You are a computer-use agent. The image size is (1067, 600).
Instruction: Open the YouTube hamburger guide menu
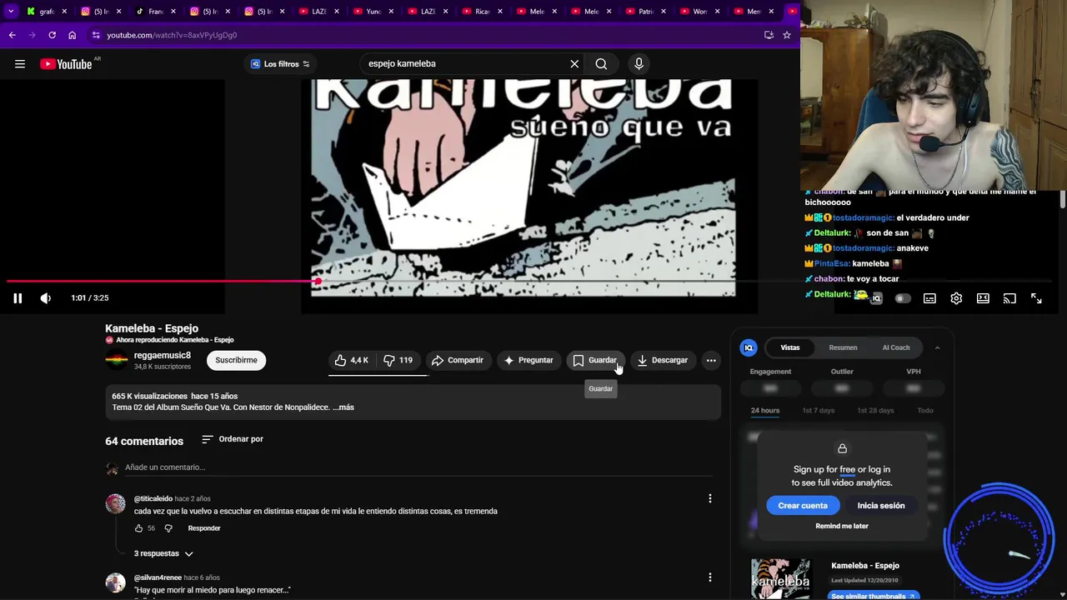(x=20, y=64)
